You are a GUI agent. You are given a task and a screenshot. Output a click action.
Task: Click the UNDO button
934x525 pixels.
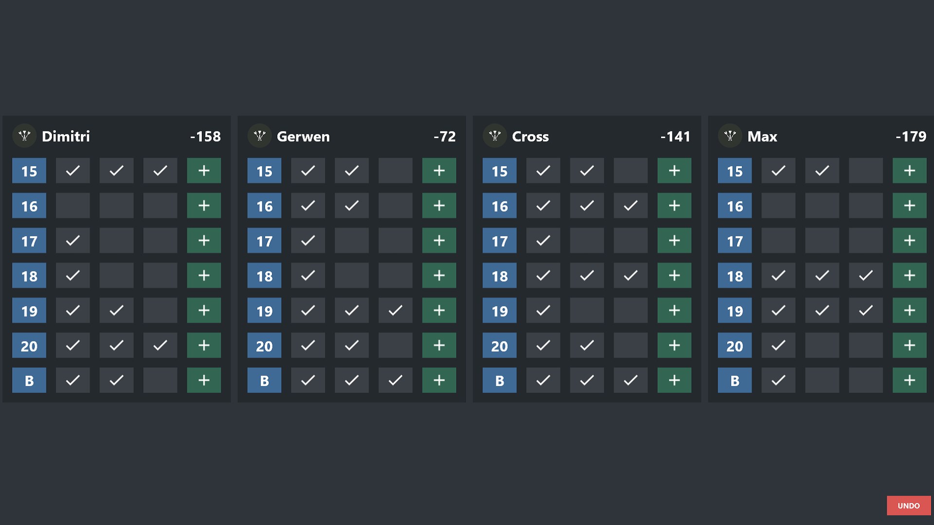908,506
